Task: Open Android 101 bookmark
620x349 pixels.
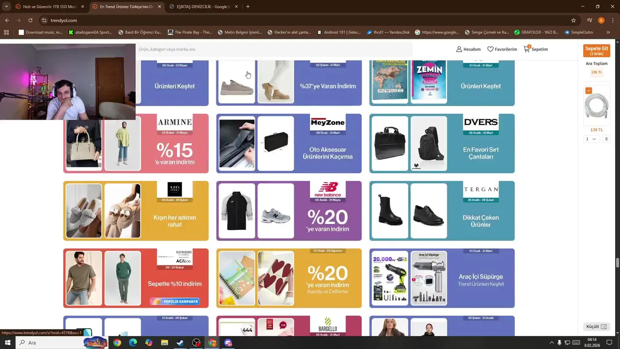Action: (339, 32)
